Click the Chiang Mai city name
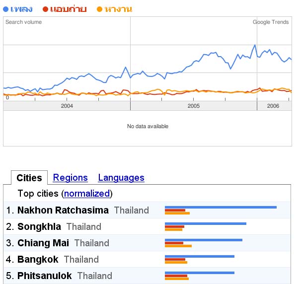This screenshot has width=300, height=284. coord(43,243)
